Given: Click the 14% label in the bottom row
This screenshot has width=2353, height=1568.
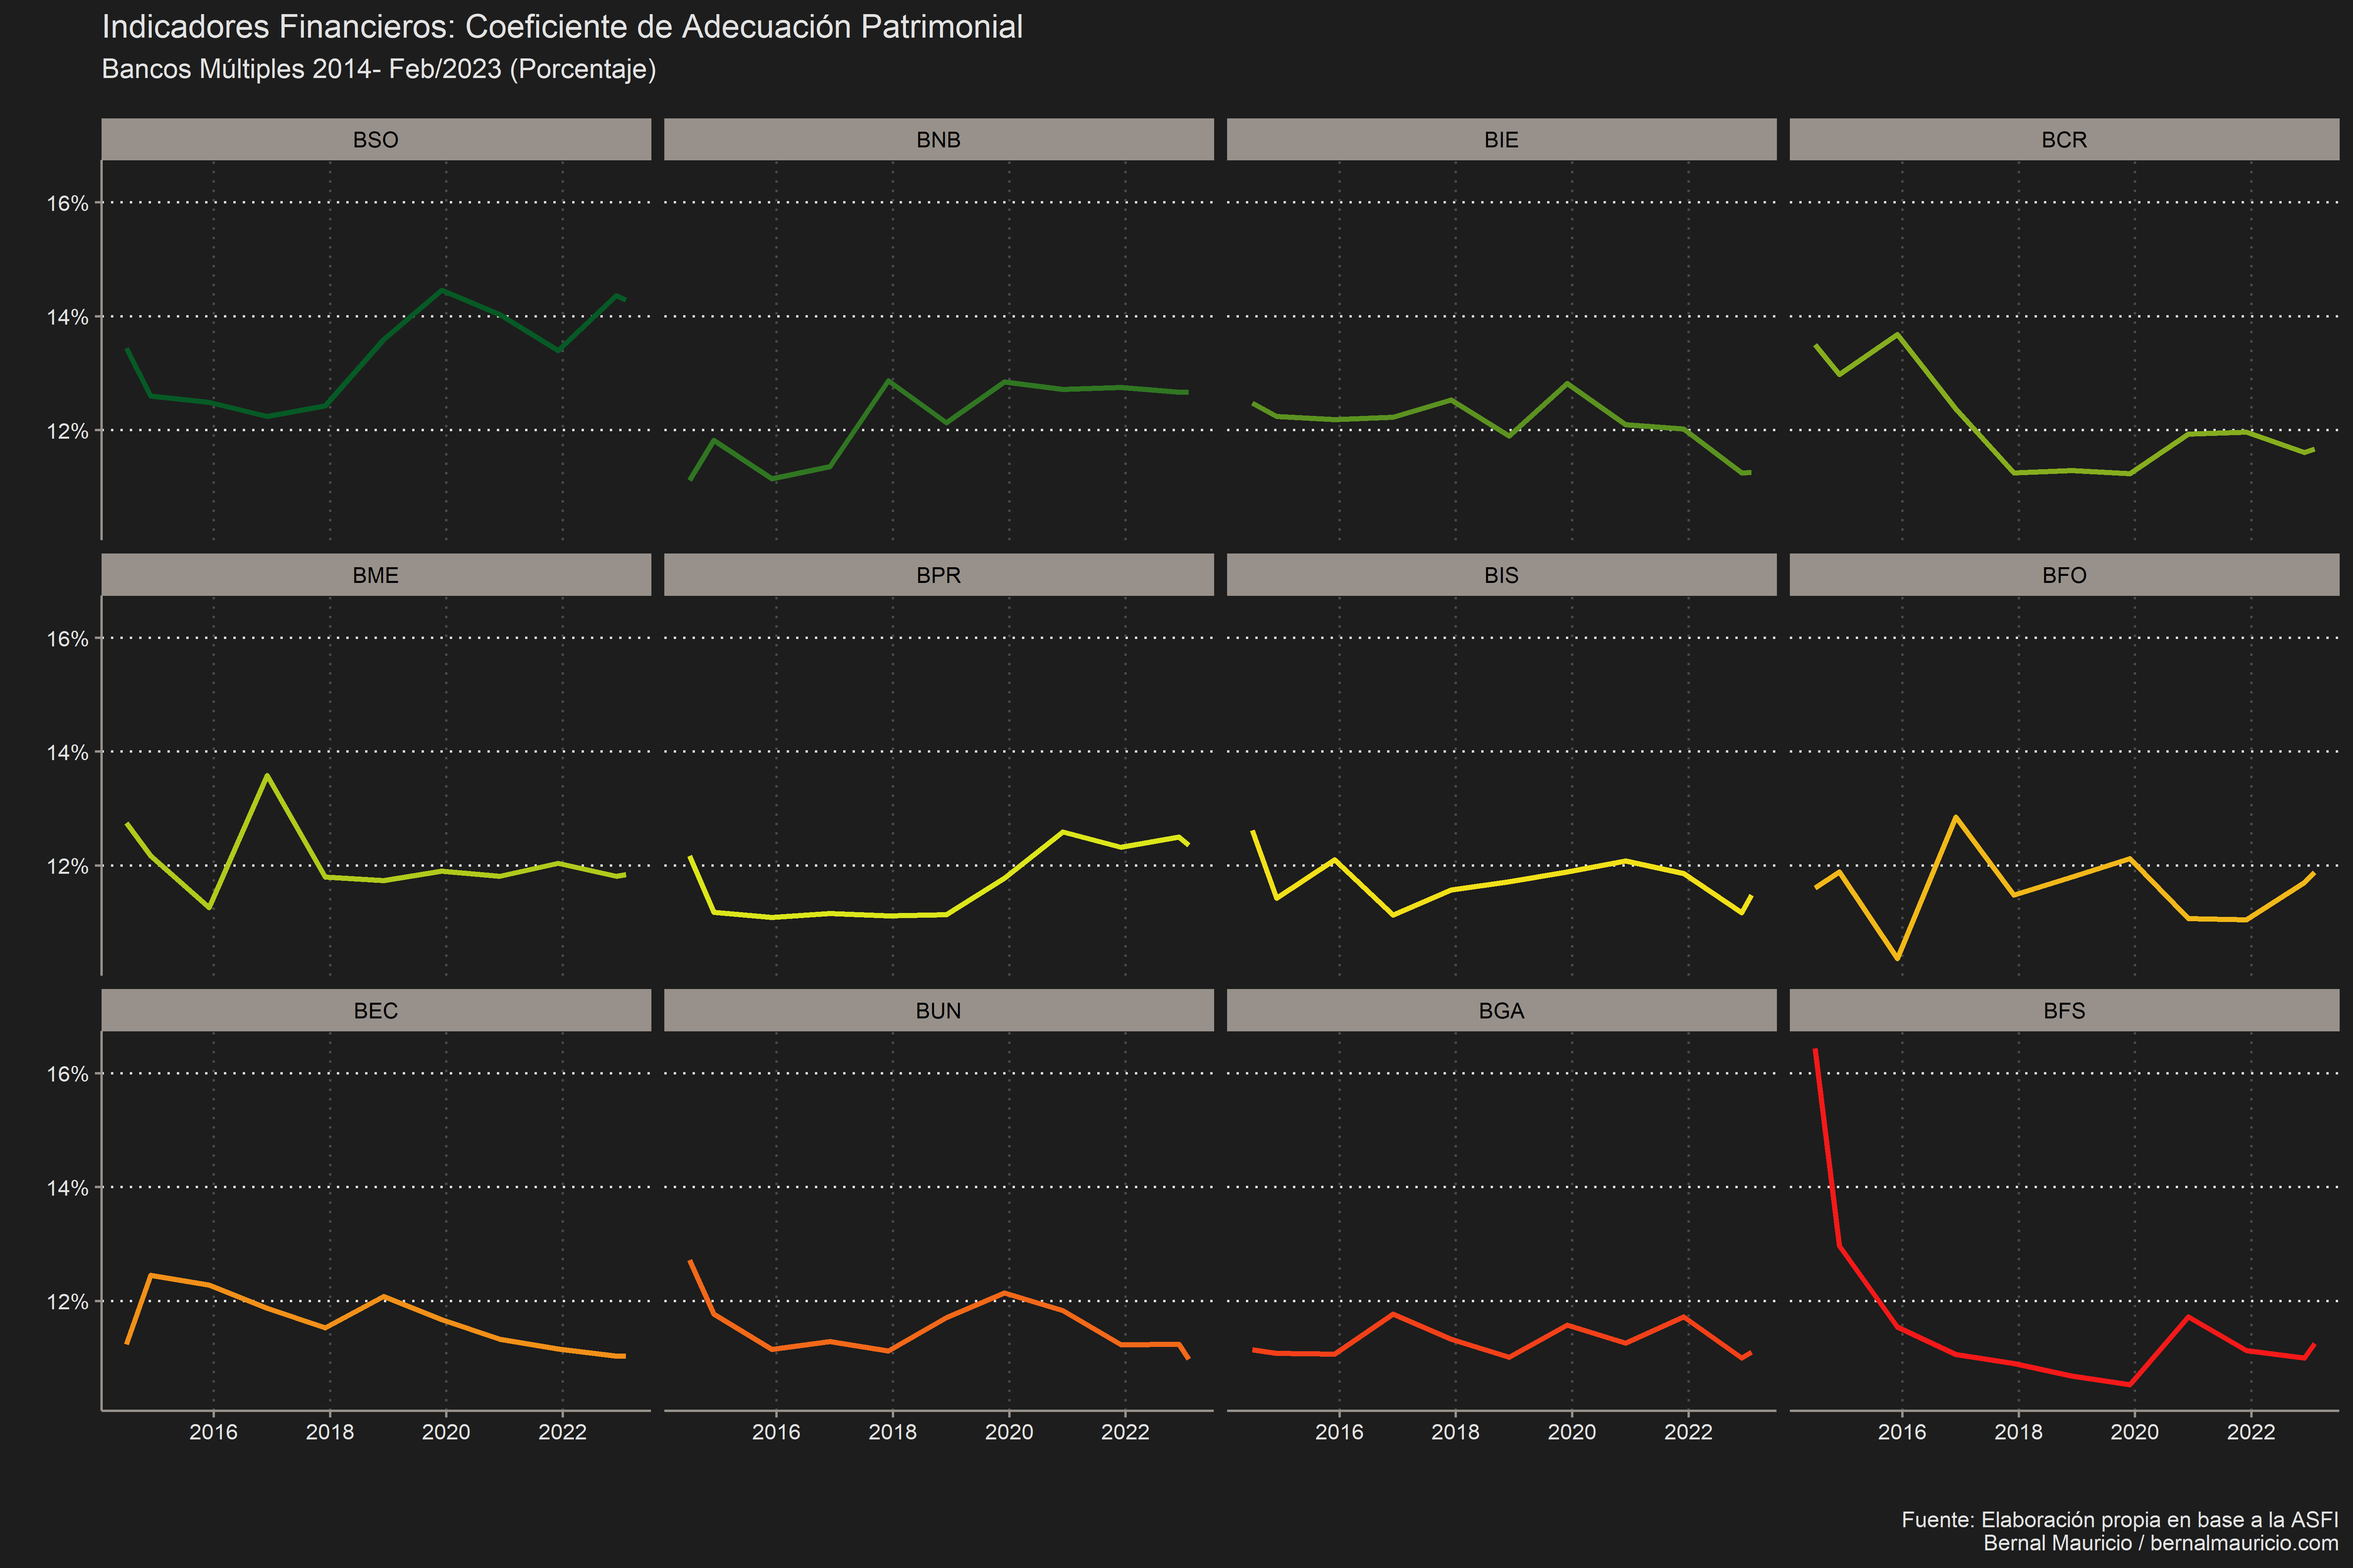Looking at the screenshot, I should 68,1188.
